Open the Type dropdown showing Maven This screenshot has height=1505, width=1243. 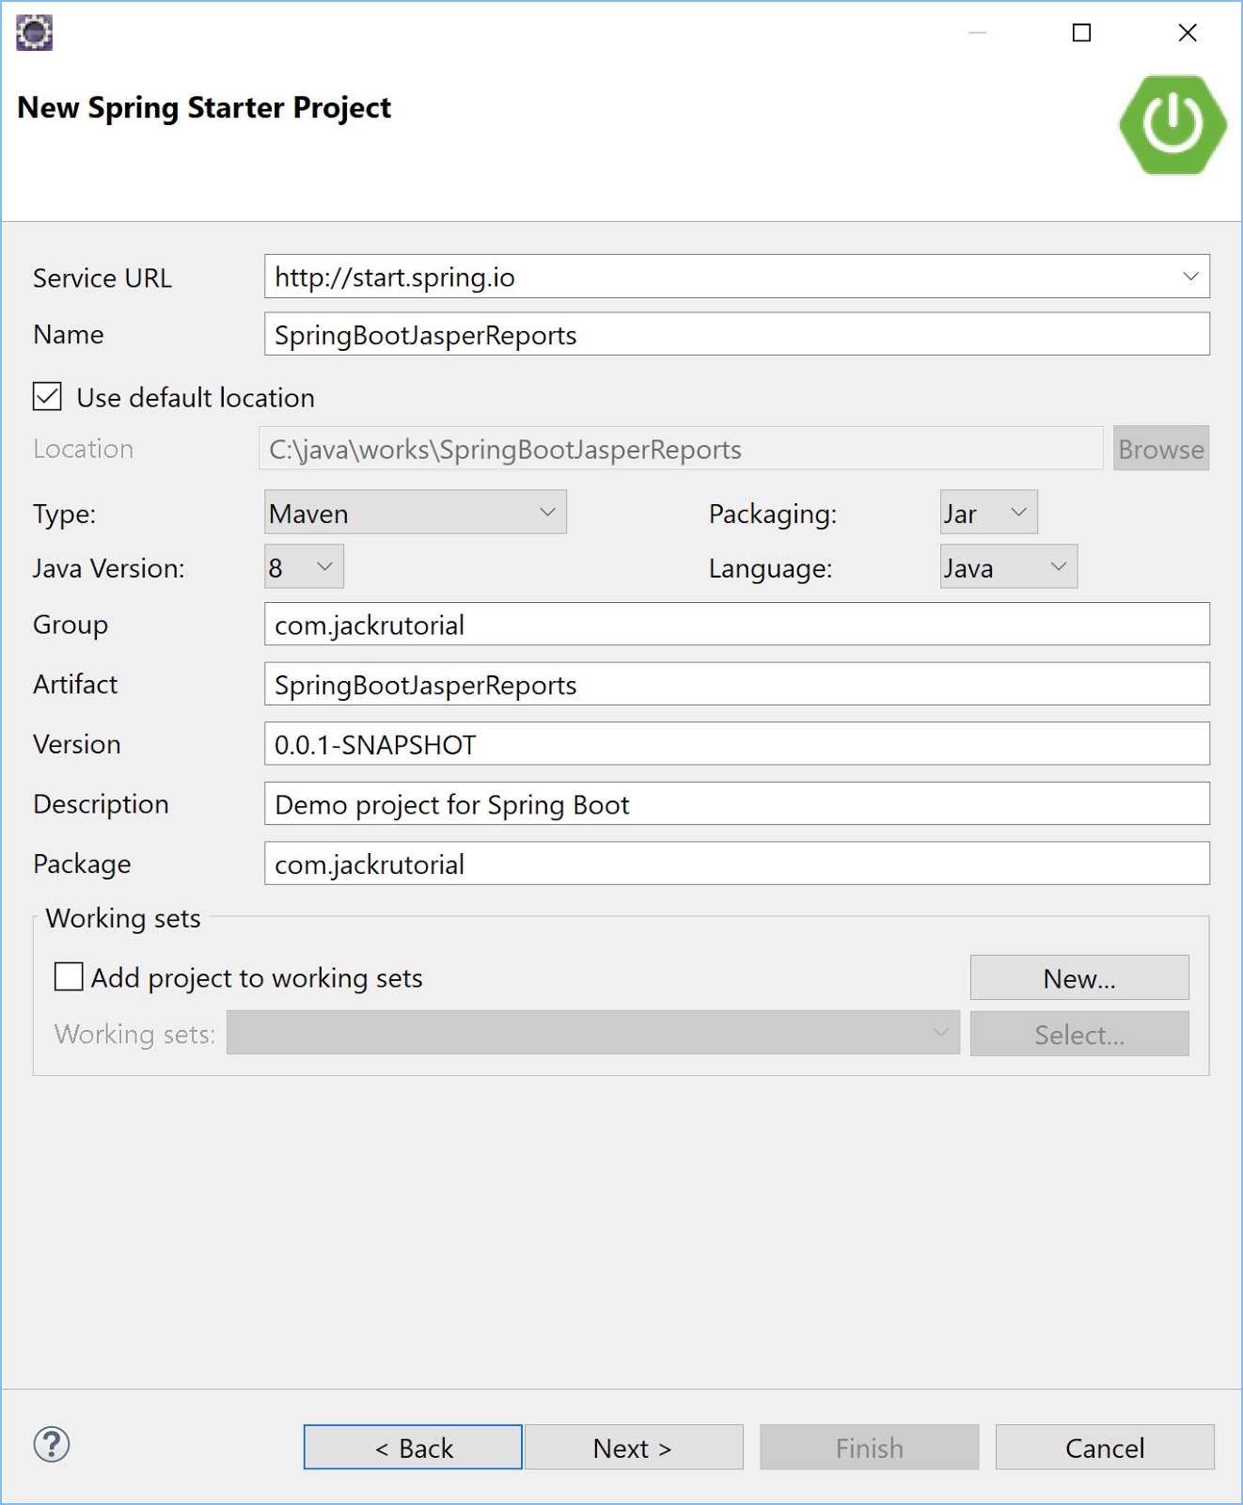coord(416,513)
